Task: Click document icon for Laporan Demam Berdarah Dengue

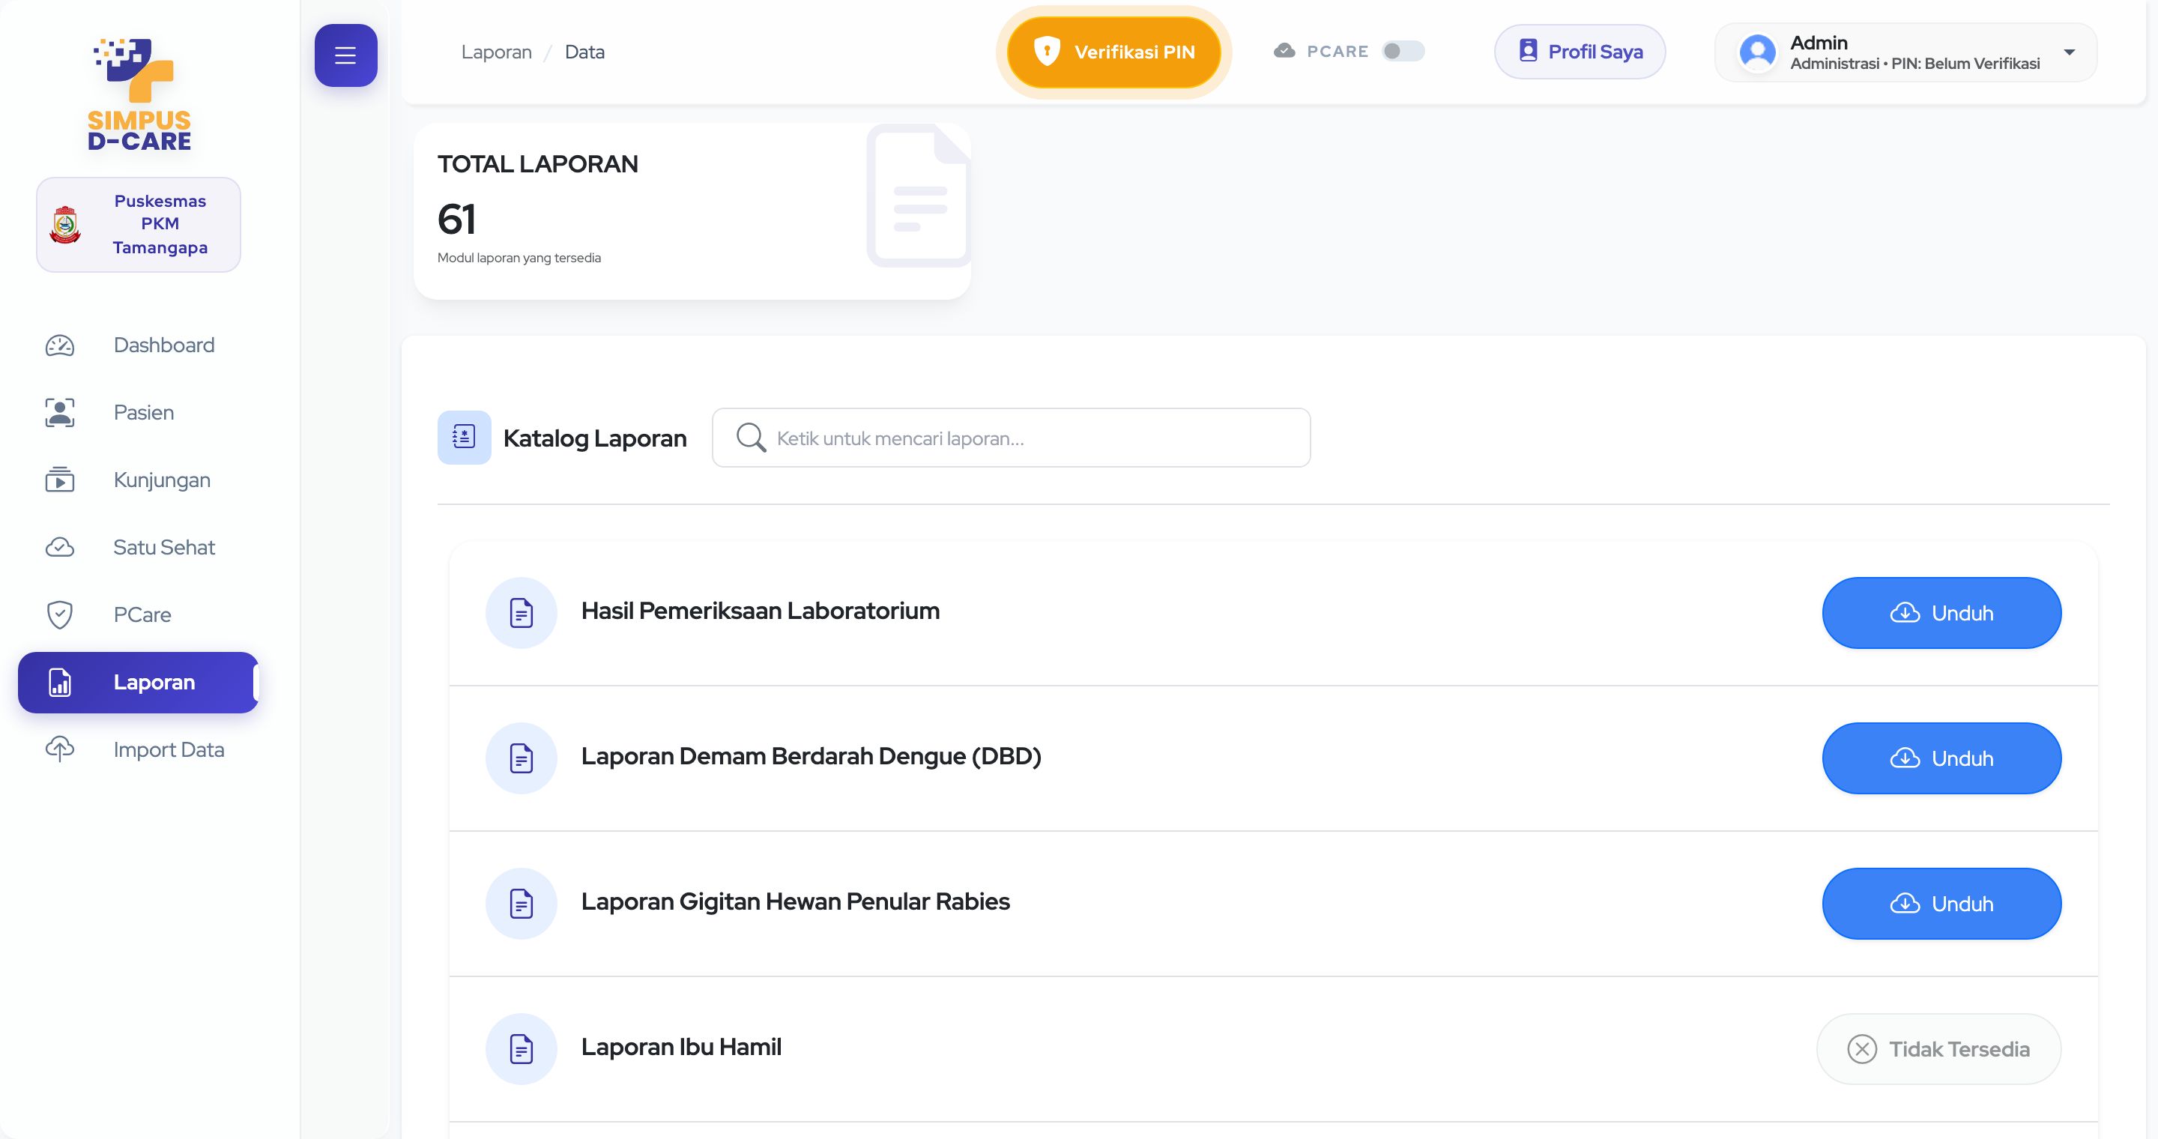Action: tap(521, 758)
